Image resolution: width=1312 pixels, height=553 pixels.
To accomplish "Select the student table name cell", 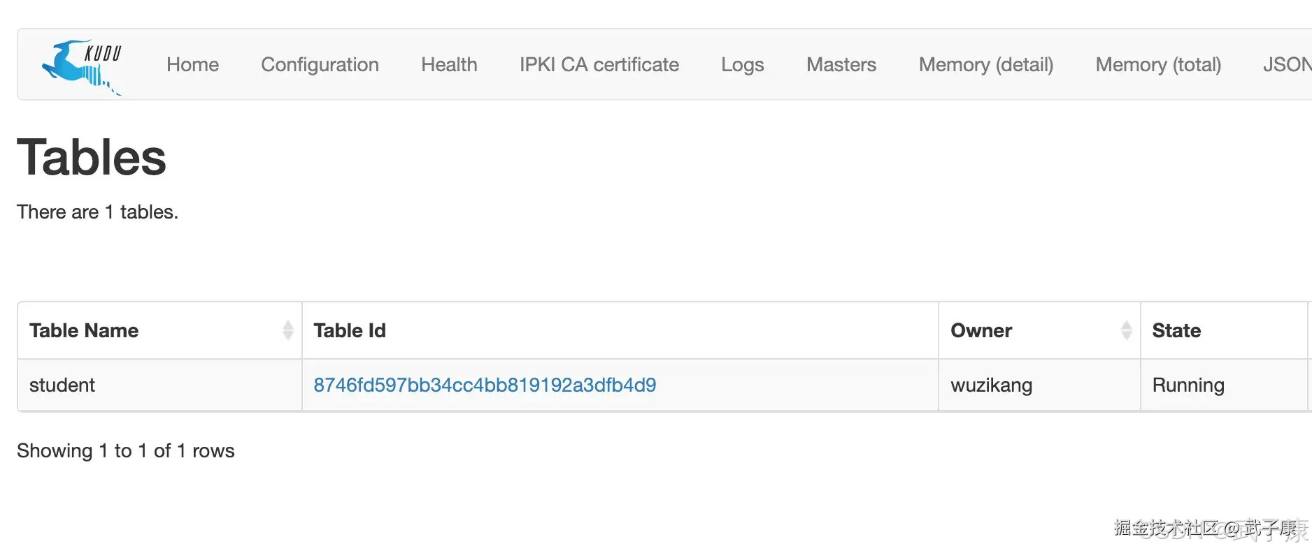I will [160, 385].
